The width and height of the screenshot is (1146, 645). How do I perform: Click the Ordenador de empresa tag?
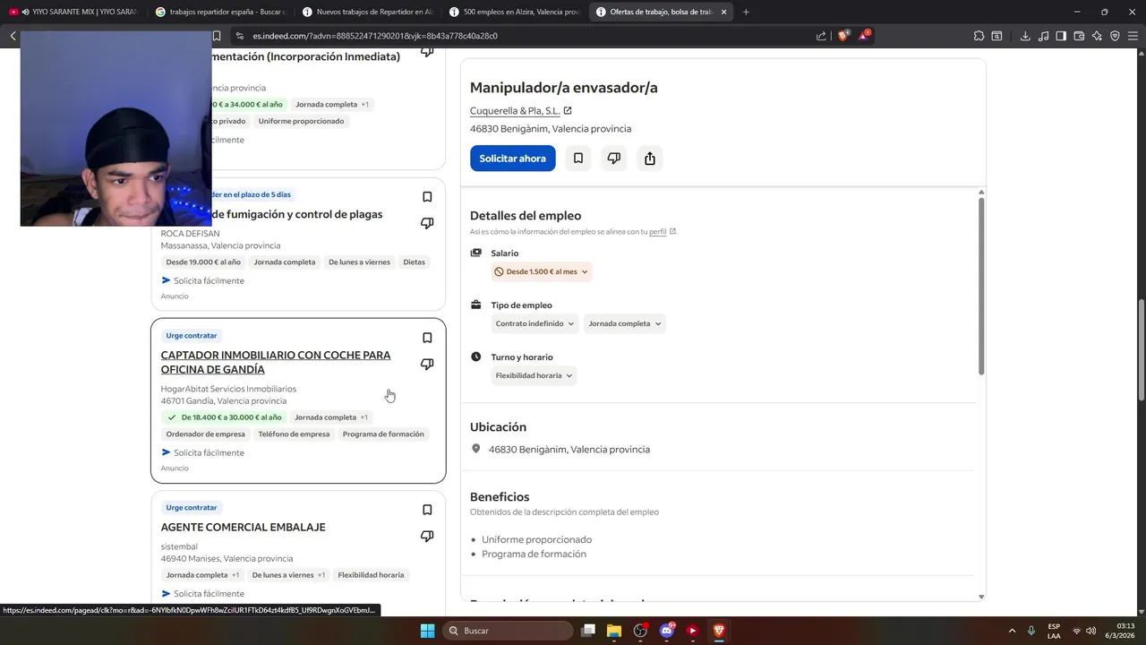[x=205, y=434]
